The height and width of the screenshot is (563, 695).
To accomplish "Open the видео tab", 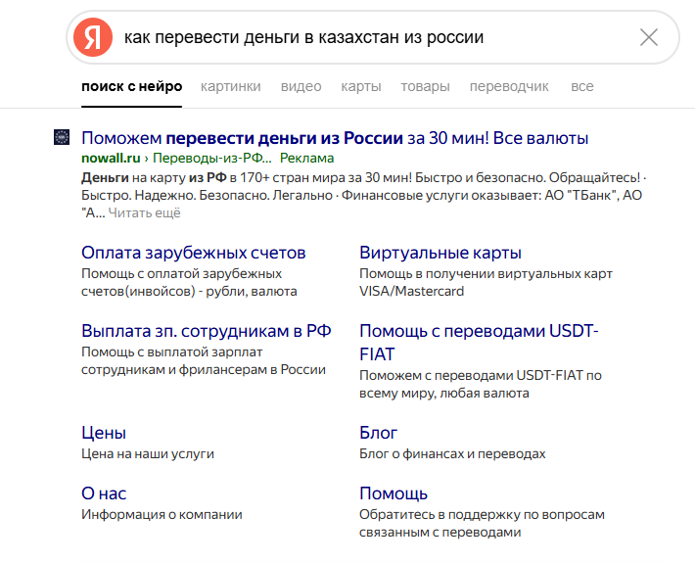I will click(x=301, y=86).
